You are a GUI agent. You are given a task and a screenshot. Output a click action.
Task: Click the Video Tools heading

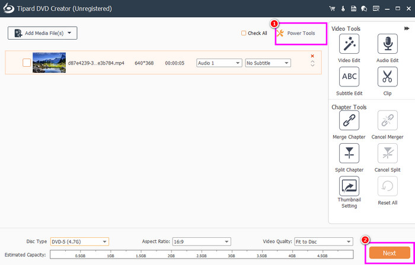point(346,28)
